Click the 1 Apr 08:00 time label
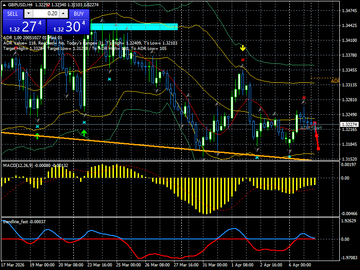This screenshot has height=270, width=360. click(x=243, y=265)
